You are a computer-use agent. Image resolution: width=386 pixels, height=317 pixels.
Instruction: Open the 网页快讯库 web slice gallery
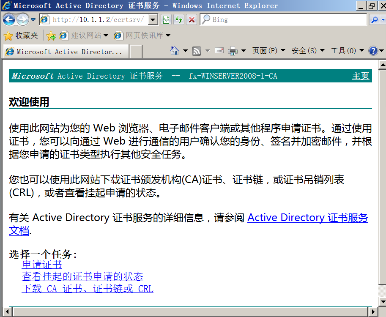coord(142,36)
